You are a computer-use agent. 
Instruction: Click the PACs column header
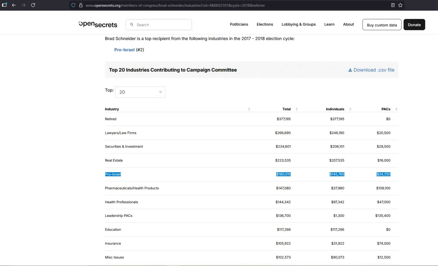(386, 109)
